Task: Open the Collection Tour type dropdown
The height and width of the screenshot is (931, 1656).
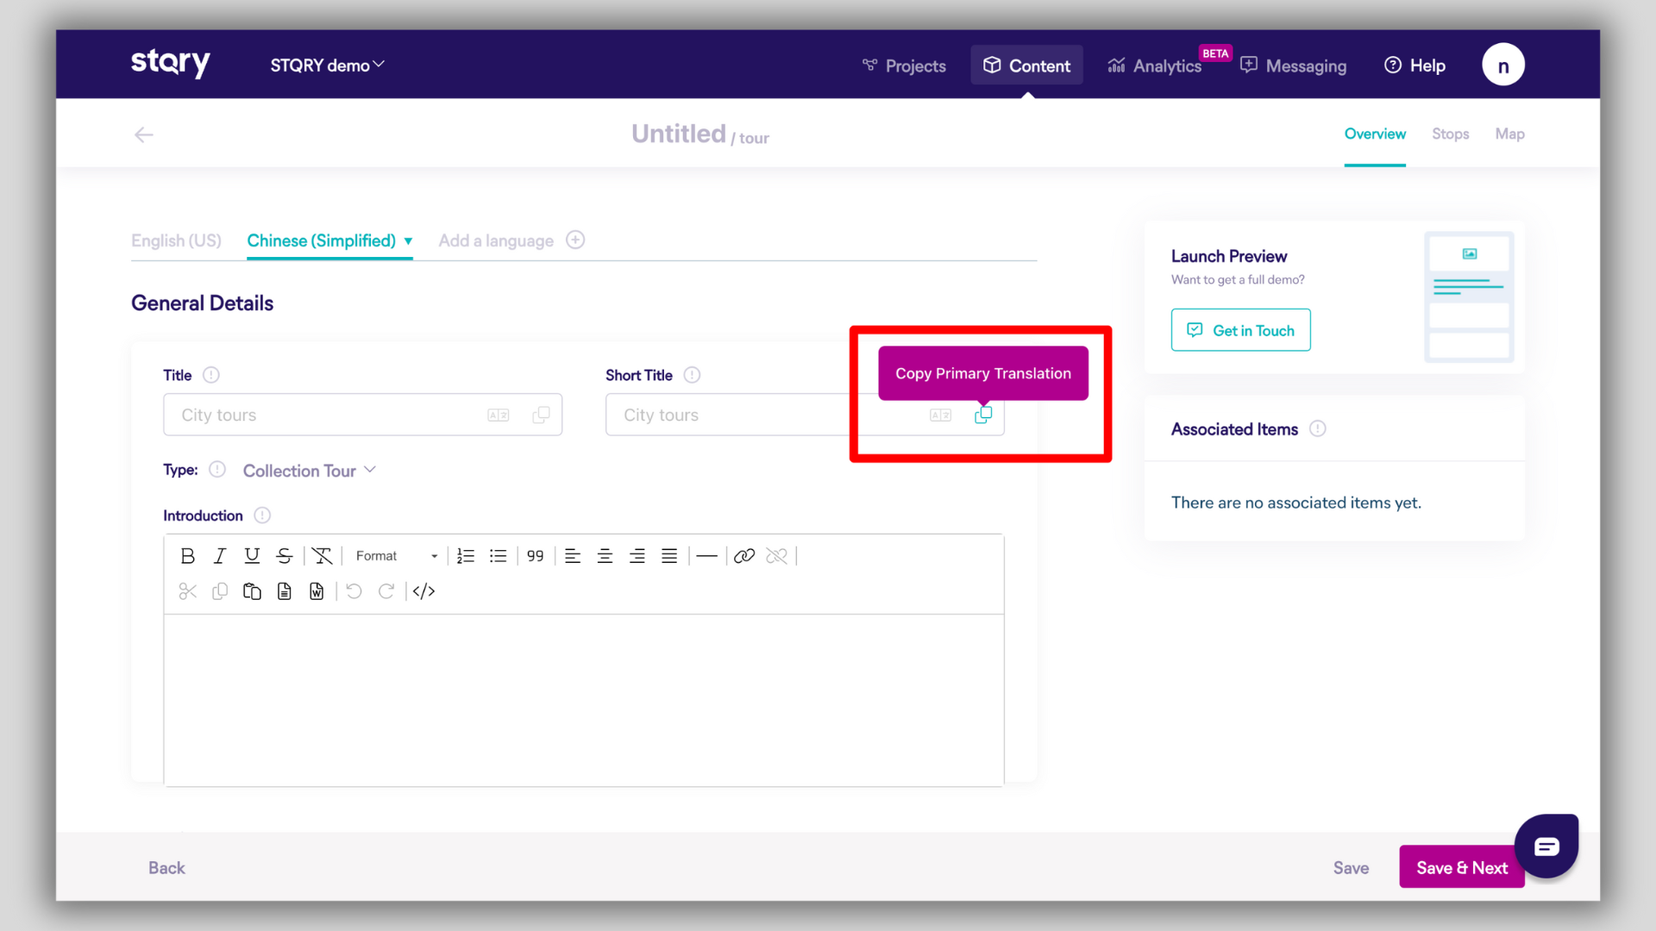Action: (309, 471)
